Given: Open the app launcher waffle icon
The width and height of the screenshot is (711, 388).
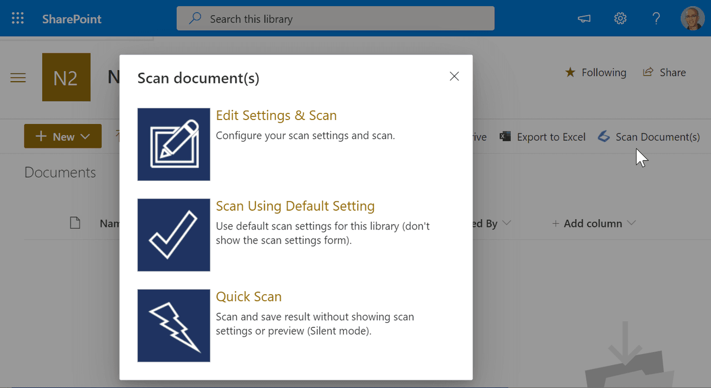Looking at the screenshot, I should [x=18, y=18].
